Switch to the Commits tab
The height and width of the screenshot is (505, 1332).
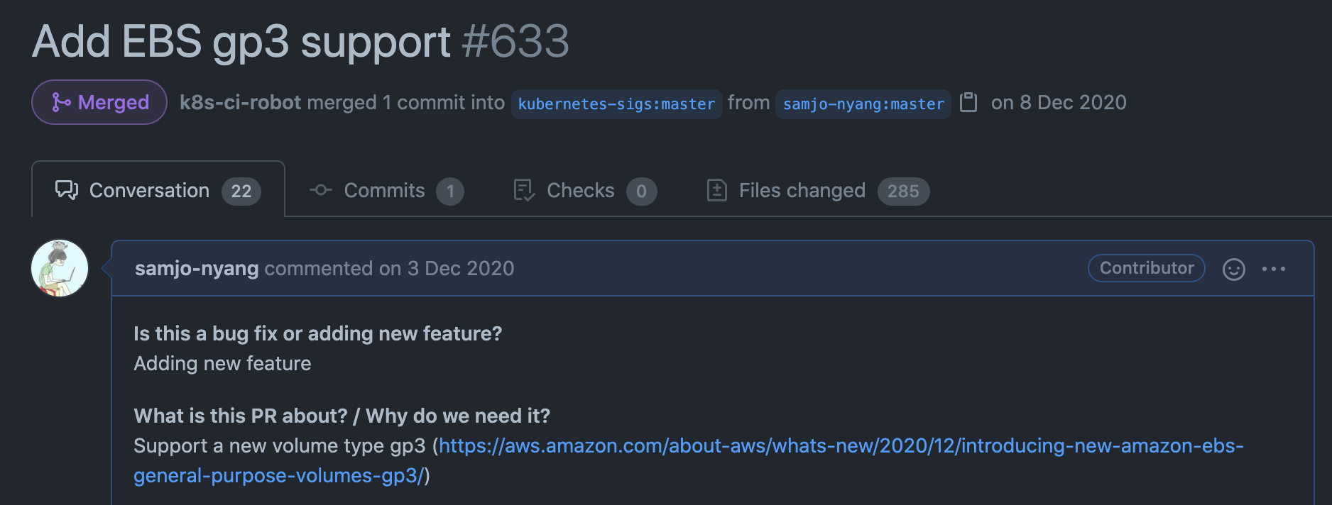[383, 190]
